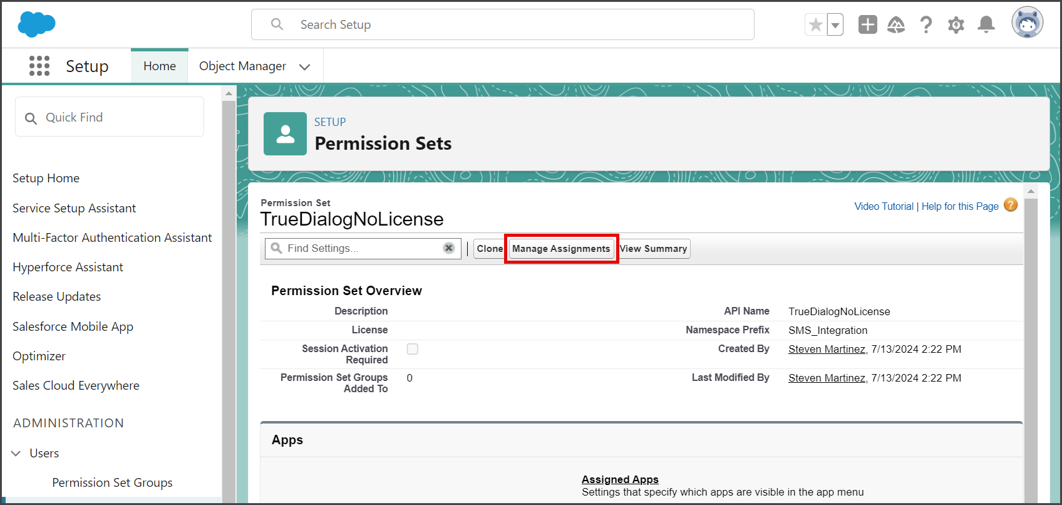Click the Search Setup magnifier icon

[277, 24]
